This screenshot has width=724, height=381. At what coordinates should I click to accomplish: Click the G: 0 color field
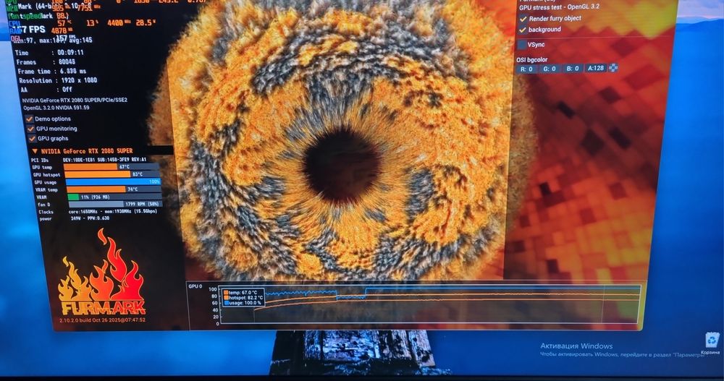[x=550, y=69]
